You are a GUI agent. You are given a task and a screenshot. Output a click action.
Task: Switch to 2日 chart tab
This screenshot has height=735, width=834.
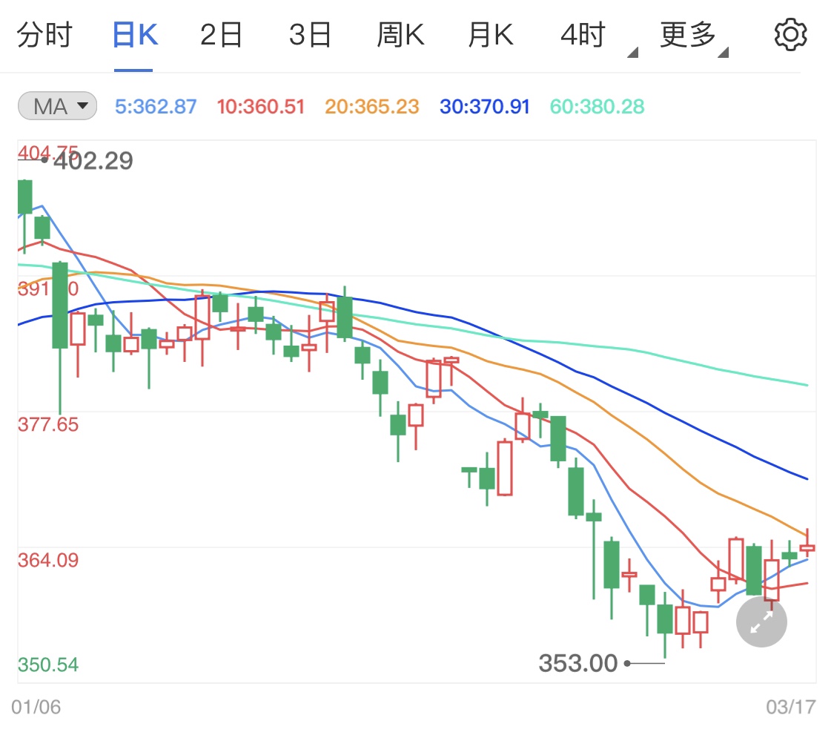[221, 35]
